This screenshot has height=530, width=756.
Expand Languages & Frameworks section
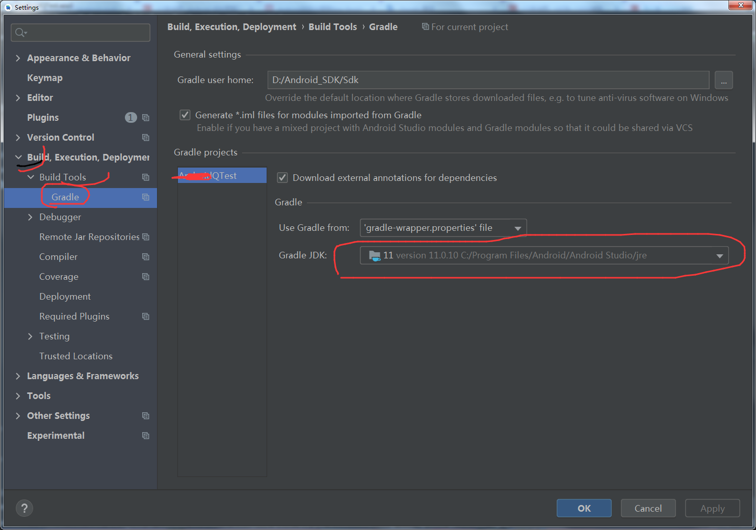click(x=18, y=376)
